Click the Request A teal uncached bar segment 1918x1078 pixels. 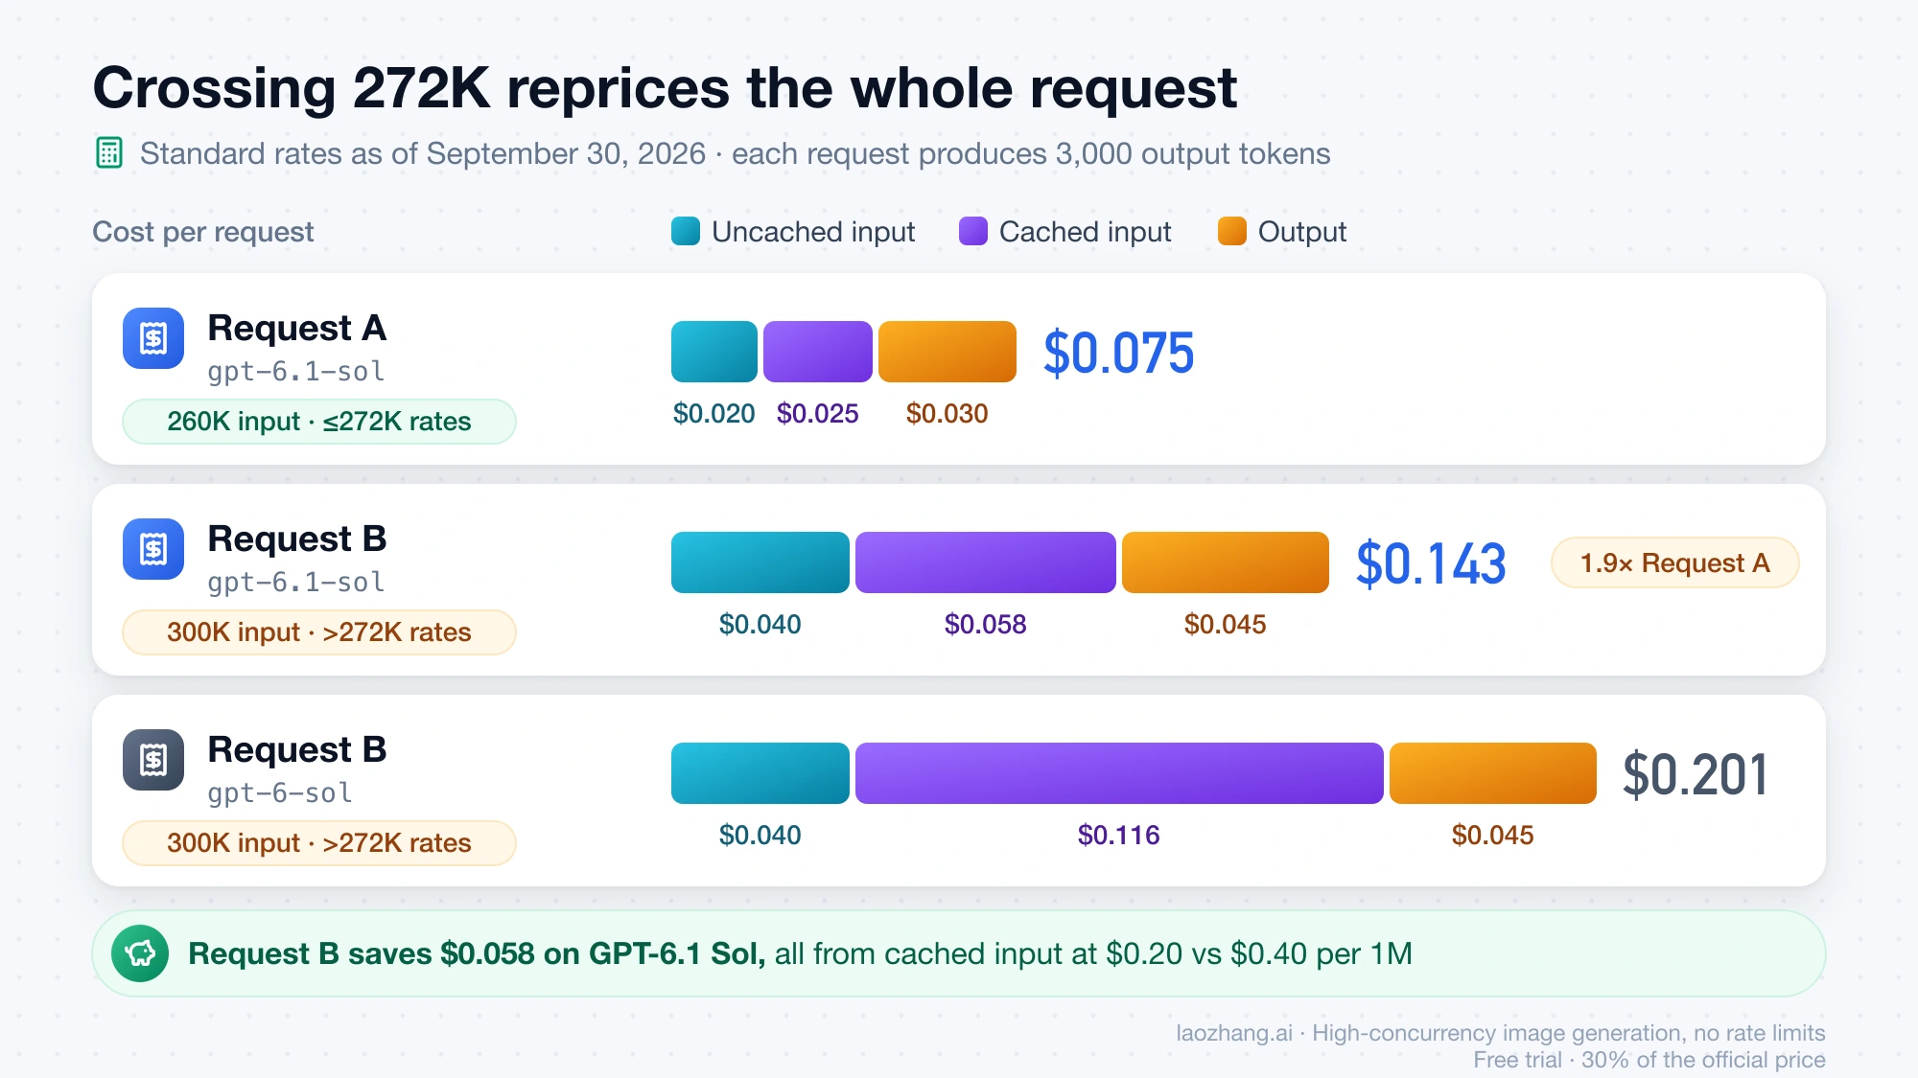pos(714,352)
